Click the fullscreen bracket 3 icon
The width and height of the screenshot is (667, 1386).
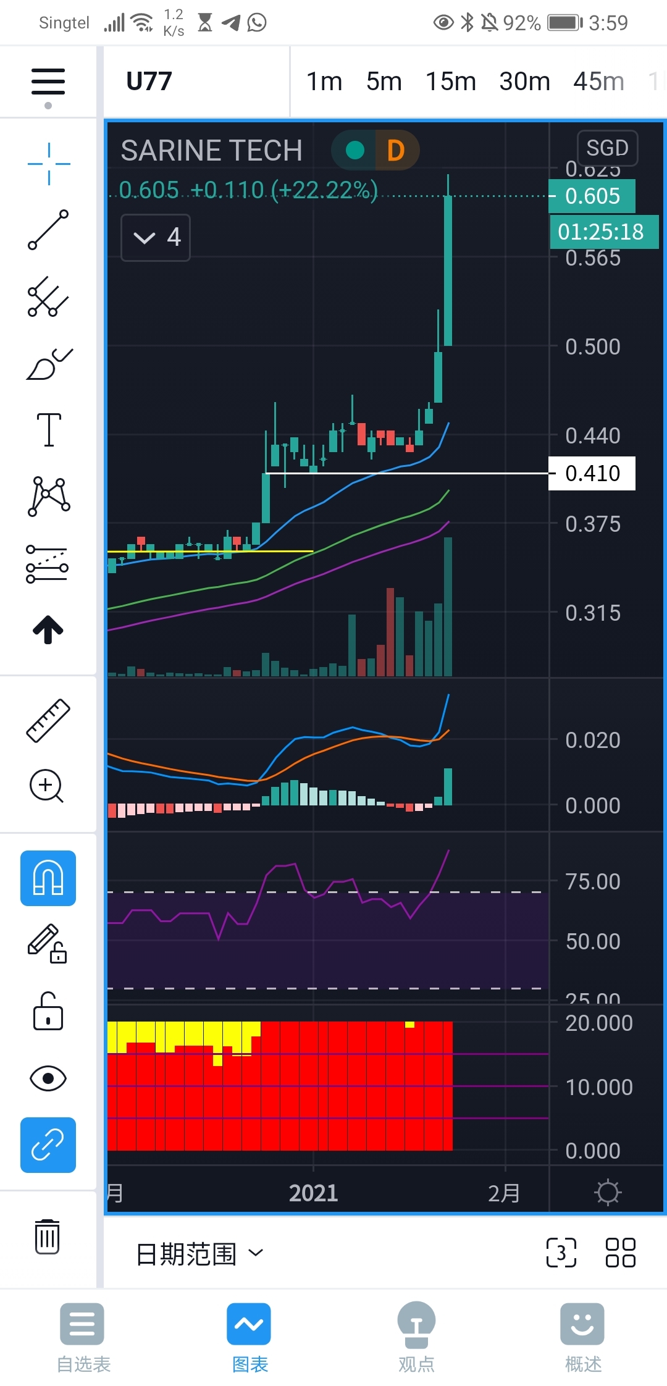tap(561, 1253)
